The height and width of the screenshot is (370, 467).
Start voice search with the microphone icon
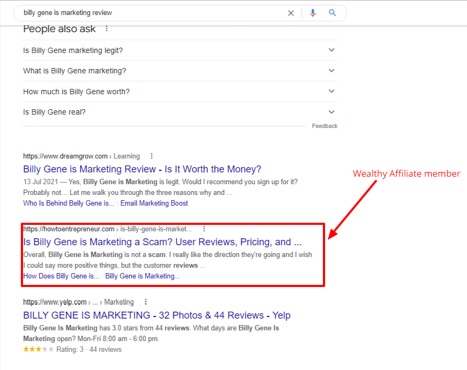[x=313, y=13]
